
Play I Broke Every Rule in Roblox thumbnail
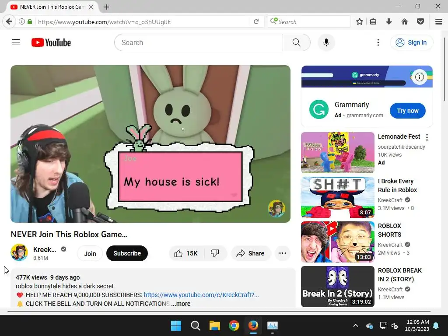coord(338,197)
